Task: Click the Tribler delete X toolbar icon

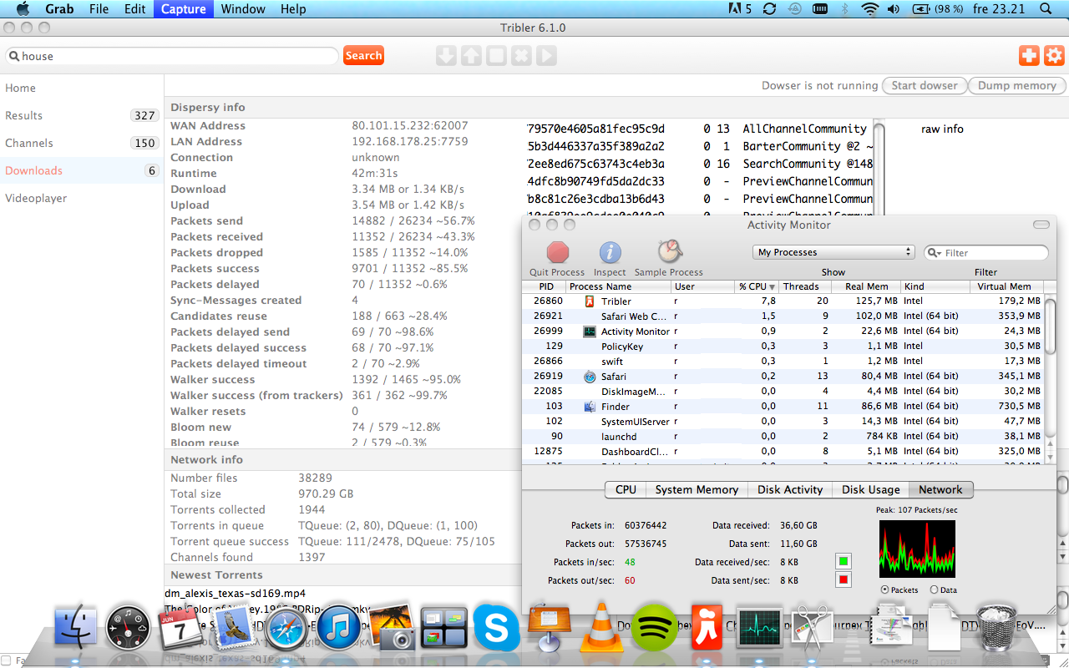Action: 521,56
